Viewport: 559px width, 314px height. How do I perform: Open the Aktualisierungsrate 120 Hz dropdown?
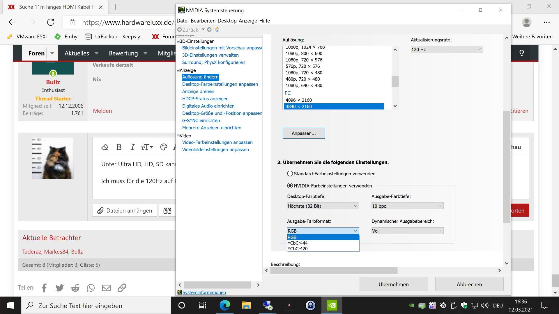447,49
